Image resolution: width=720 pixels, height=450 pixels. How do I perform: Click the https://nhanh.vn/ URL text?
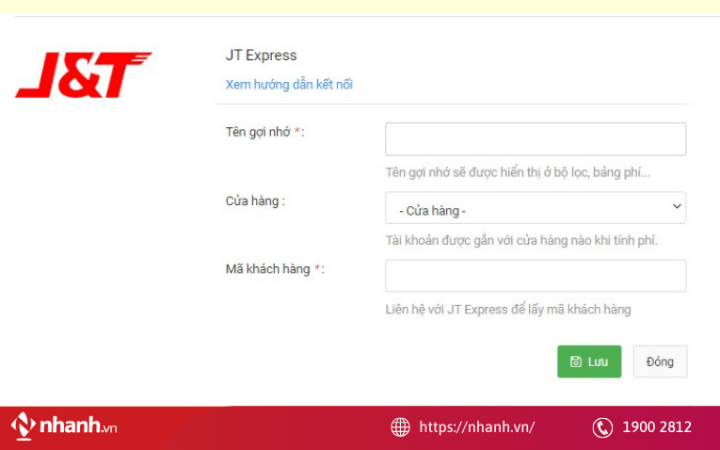pyautogui.click(x=476, y=427)
